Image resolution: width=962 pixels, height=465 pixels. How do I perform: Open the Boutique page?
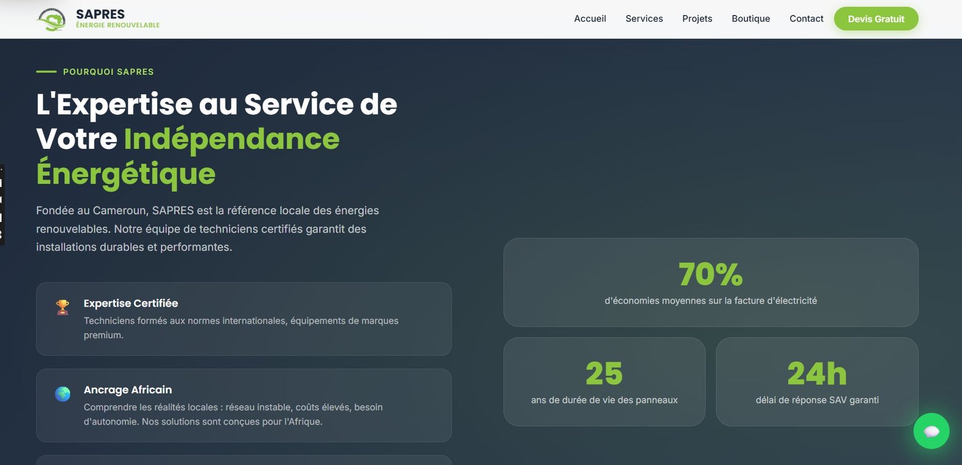(x=750, y=19)
